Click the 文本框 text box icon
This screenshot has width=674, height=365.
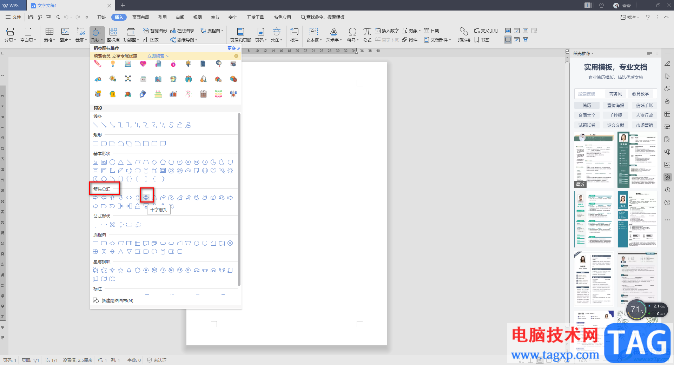tap(313, 35)
